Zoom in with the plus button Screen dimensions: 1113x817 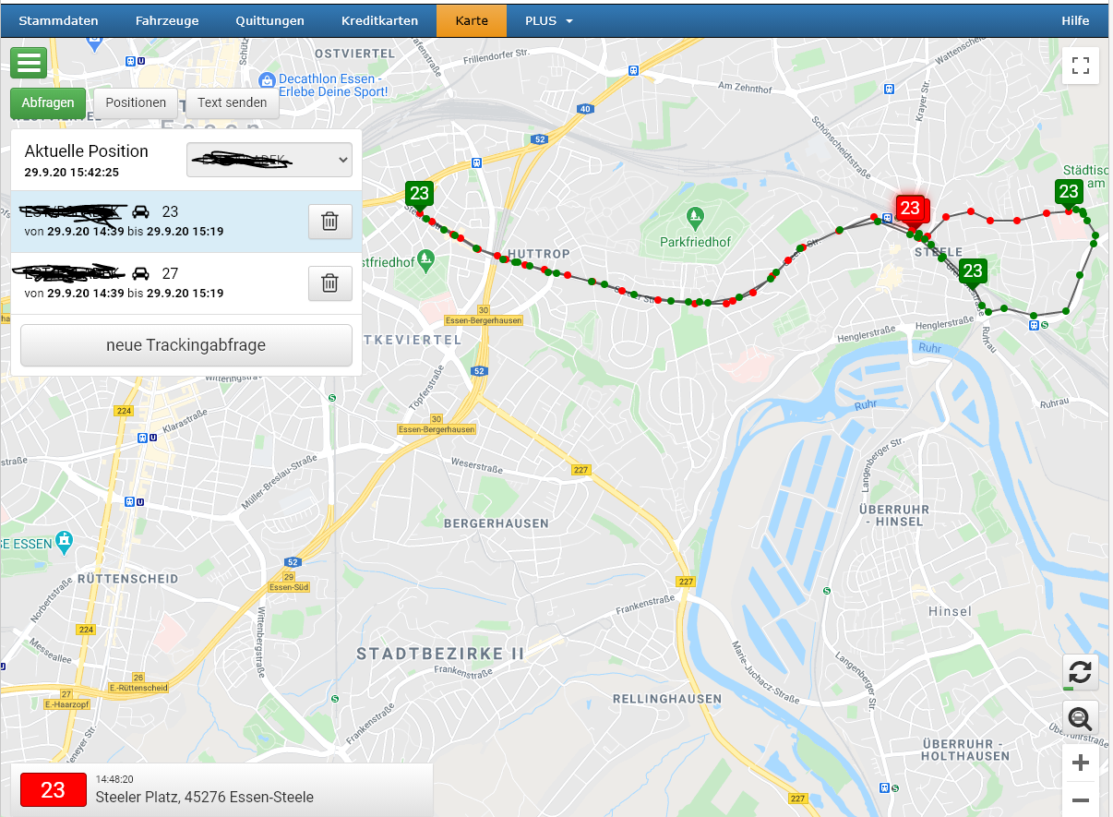click(x=1081, y=763)
